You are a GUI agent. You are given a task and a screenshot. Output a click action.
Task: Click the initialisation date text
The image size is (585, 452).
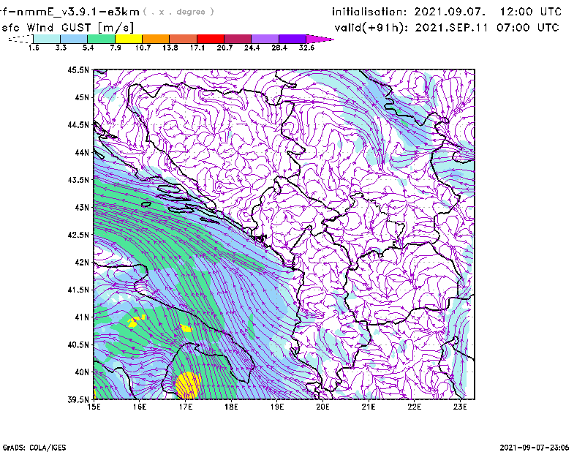coord(447,12)
